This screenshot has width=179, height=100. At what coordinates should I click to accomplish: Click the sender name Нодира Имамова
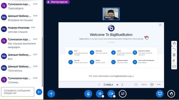click(19, 28)
